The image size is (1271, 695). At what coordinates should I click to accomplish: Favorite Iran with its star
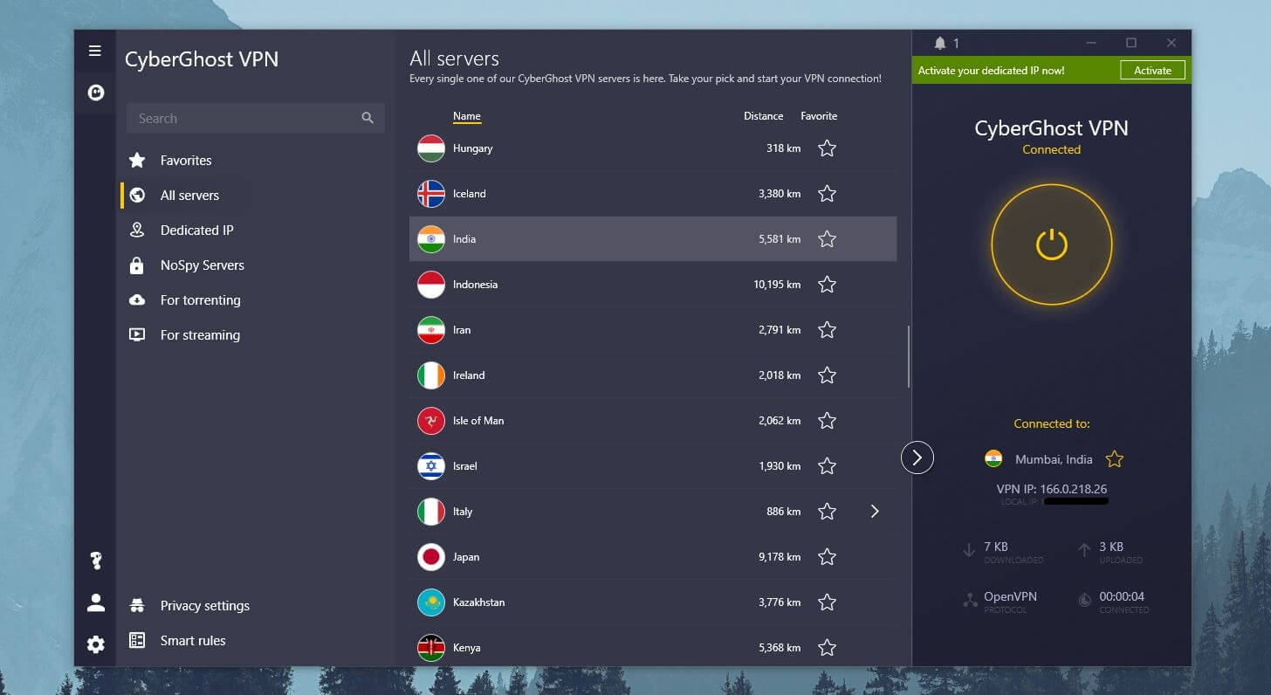click(827, 330)
